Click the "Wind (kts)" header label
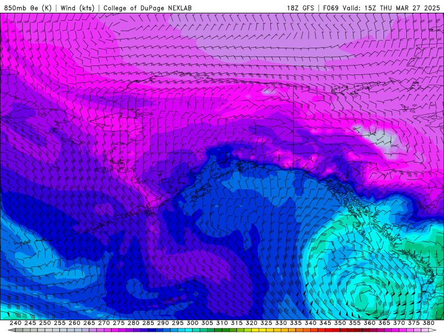444x333 pixels. [78, 8]
